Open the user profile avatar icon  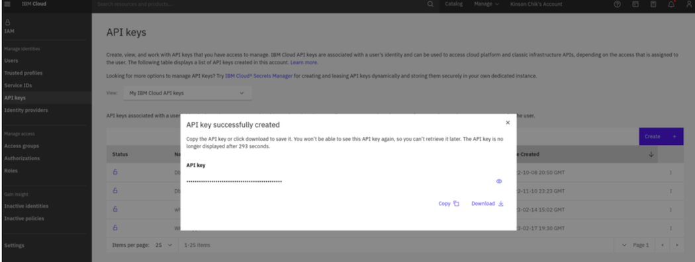click(688, 4)
